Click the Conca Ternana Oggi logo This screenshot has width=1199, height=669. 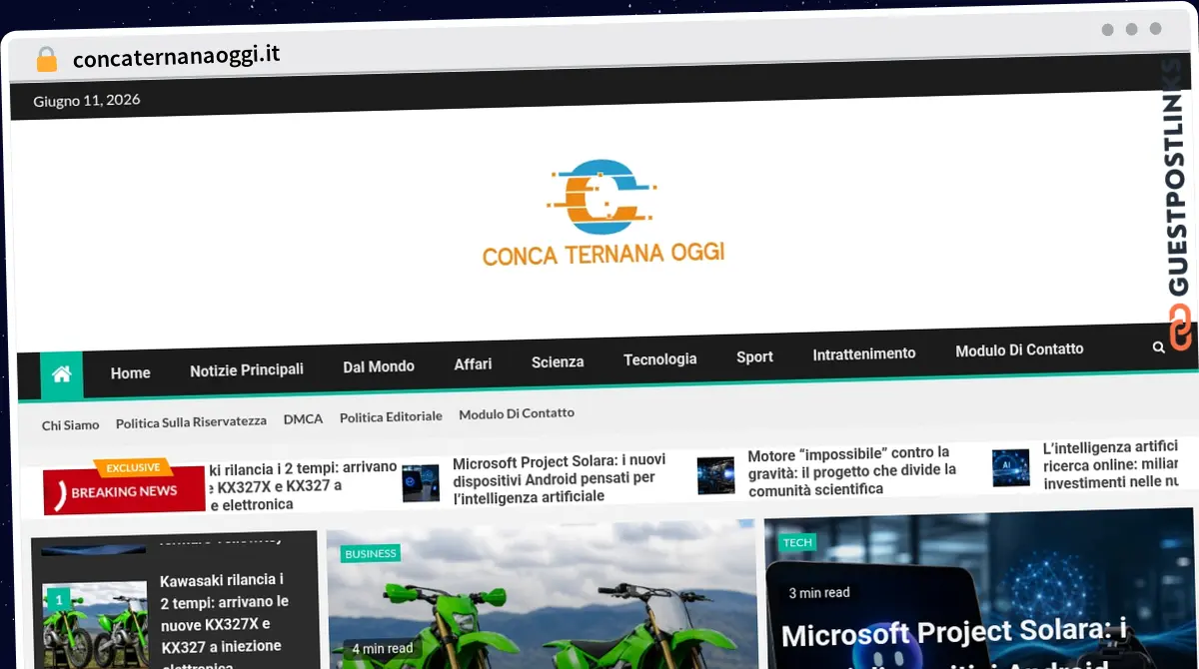[603, 213]
